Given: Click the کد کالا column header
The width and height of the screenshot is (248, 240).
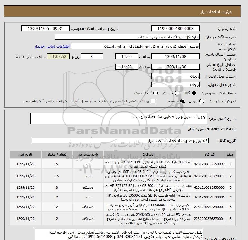Looking at the screenshot, I should tap(209, 154).
